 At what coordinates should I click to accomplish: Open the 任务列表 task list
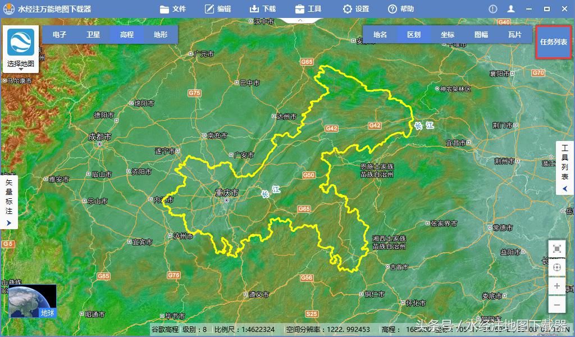pyautogui.click(x=554, y=42)
